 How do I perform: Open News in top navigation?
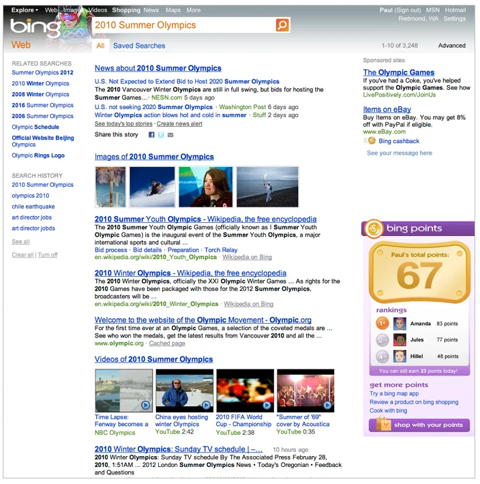click(x=151, y=10)
